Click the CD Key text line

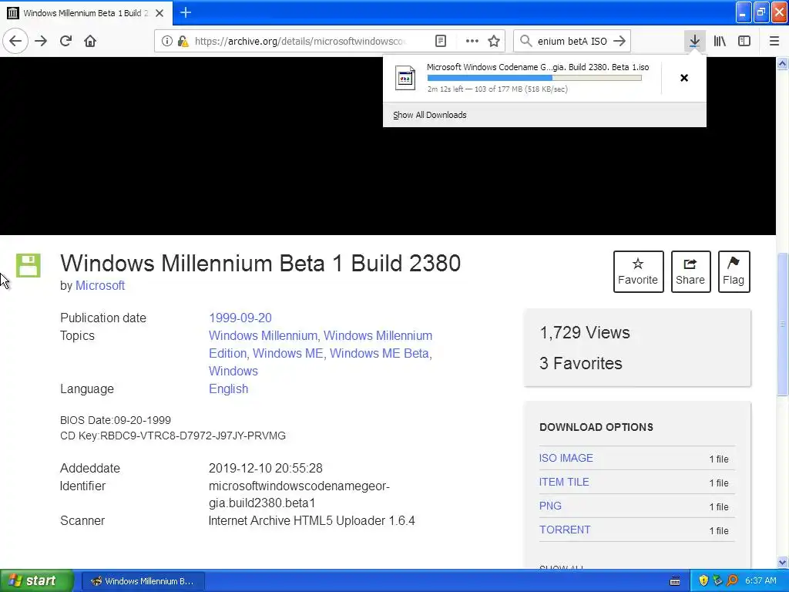(x=173, y=436)
